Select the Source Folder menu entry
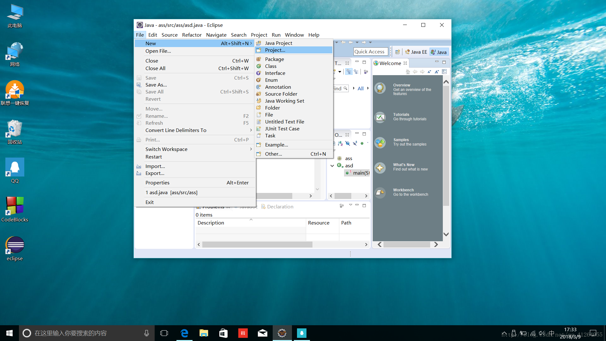Screen dimensions: 606x341 point(281,94)
